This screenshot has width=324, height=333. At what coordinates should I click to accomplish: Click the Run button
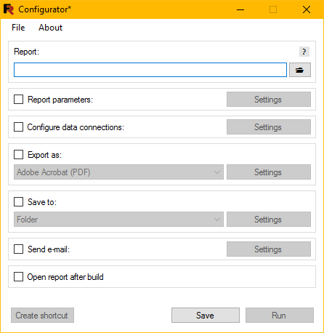click(x=280, y=316)
